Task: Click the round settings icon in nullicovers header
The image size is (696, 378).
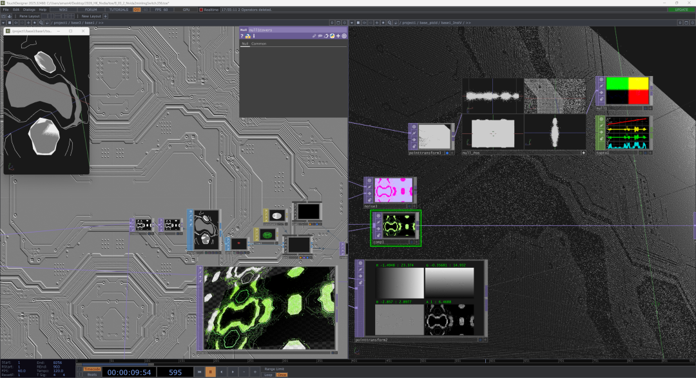Action: pos(344,36)
